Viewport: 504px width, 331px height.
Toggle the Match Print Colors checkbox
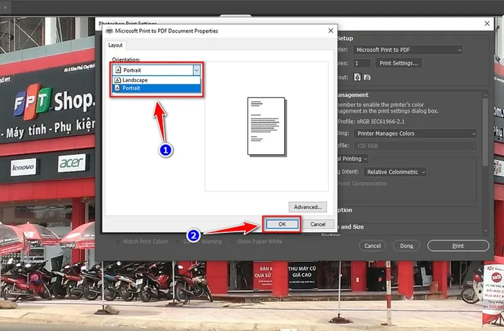click(118, 242)
